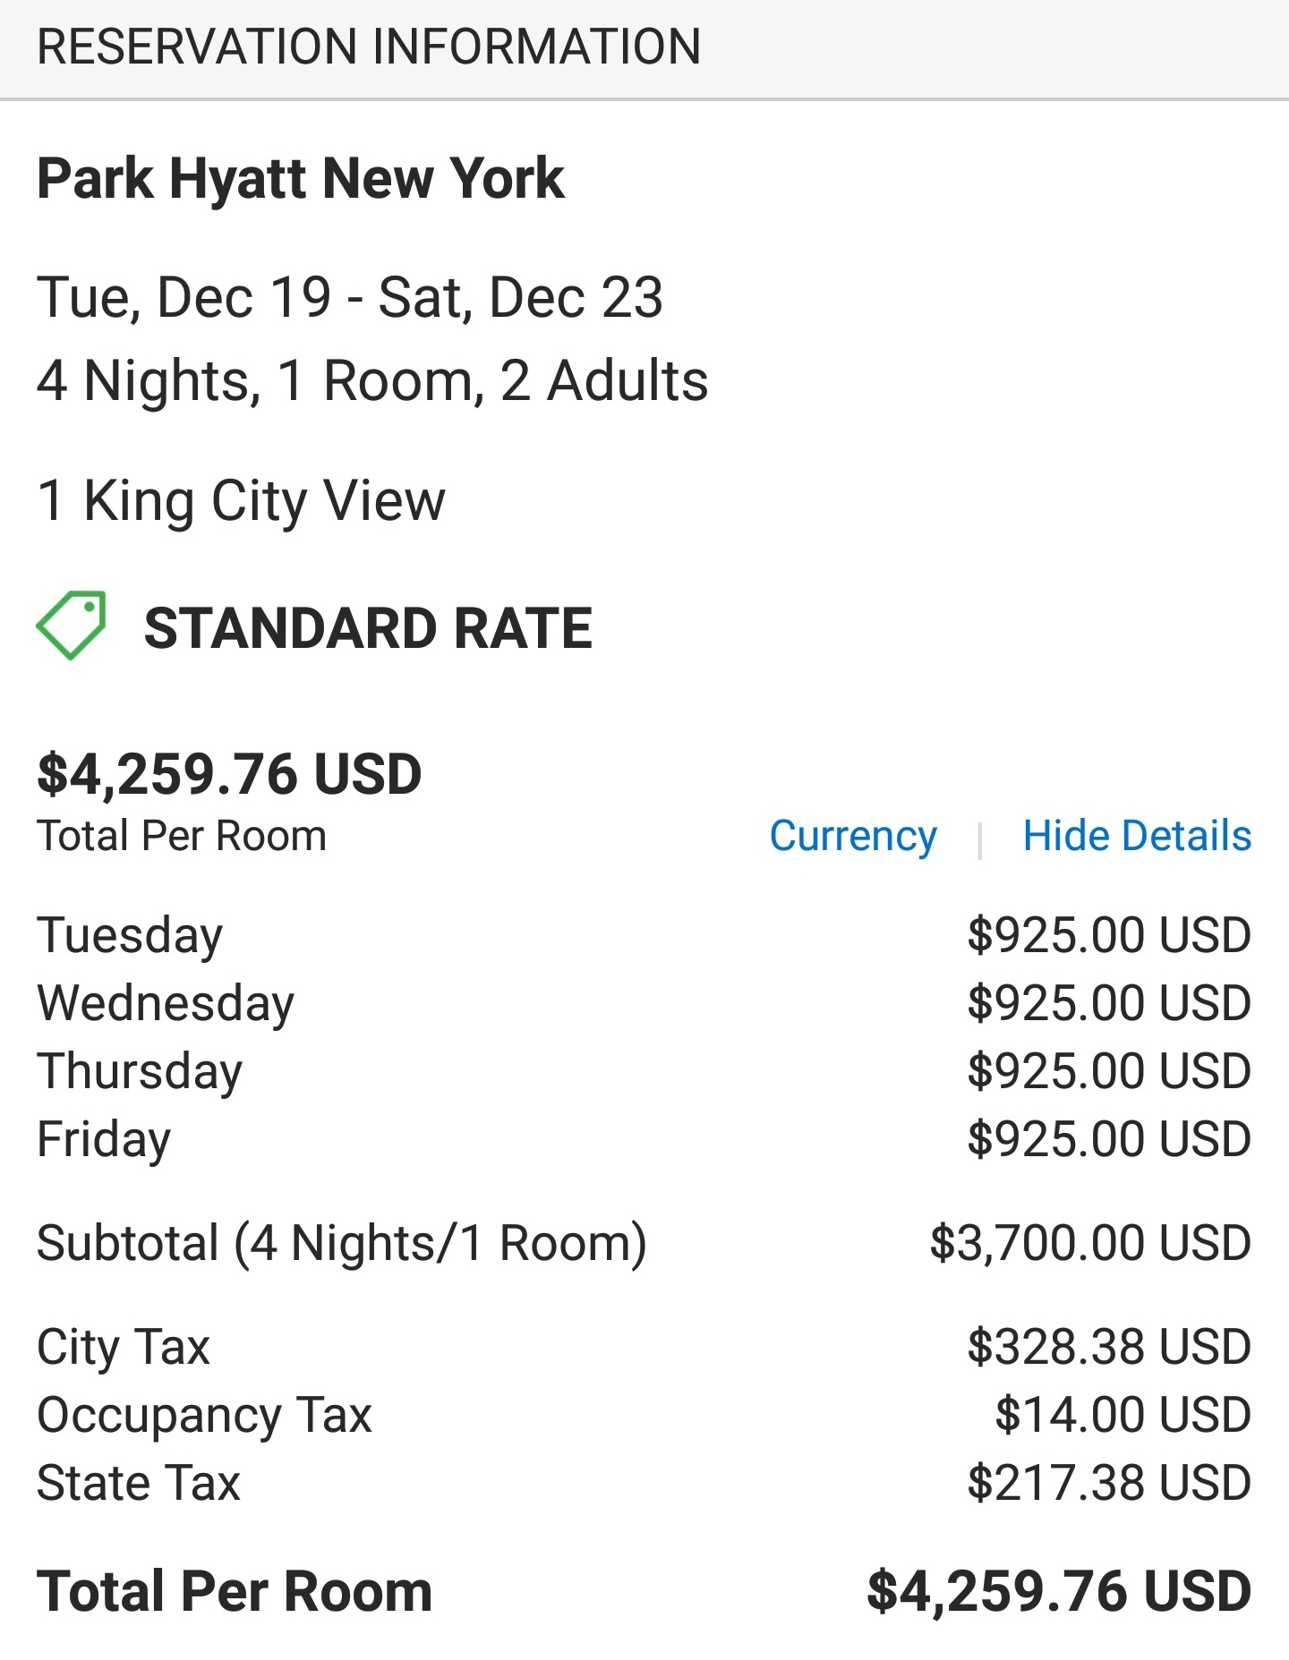Tap the Park Hyatt New York title
This screenshot has width=1289, height=1660.
301,179
